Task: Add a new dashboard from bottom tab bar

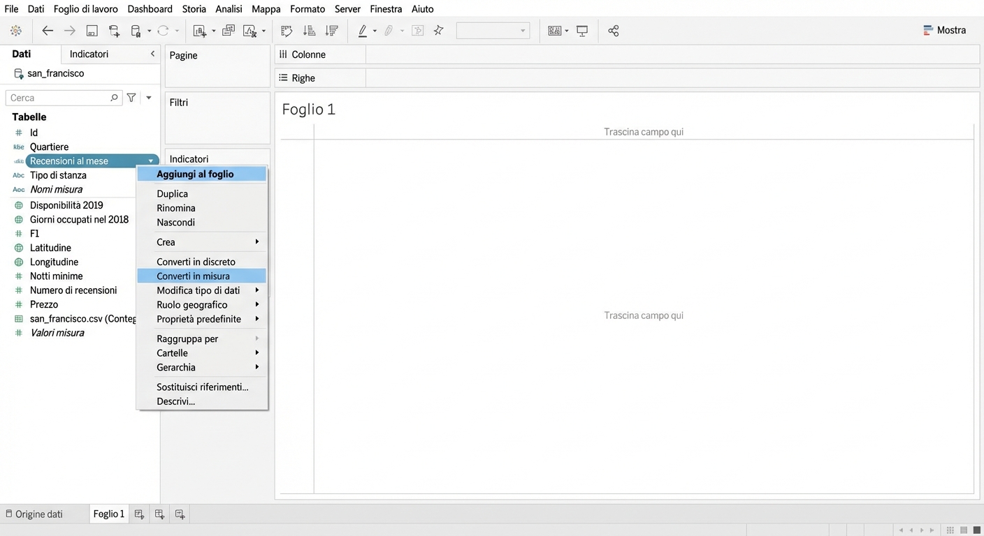Action: [159, 514]
